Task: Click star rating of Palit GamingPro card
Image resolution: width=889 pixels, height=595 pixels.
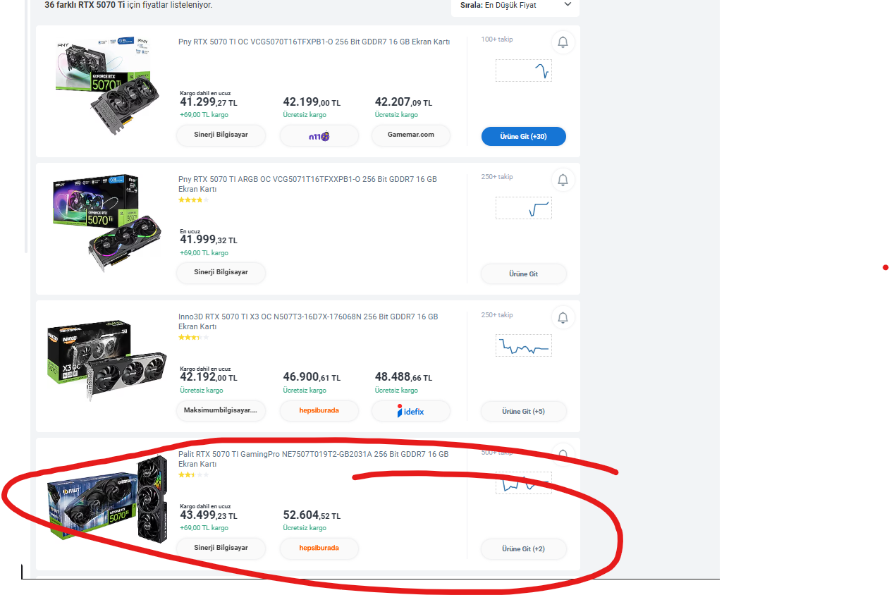Action: coord(194,475)
